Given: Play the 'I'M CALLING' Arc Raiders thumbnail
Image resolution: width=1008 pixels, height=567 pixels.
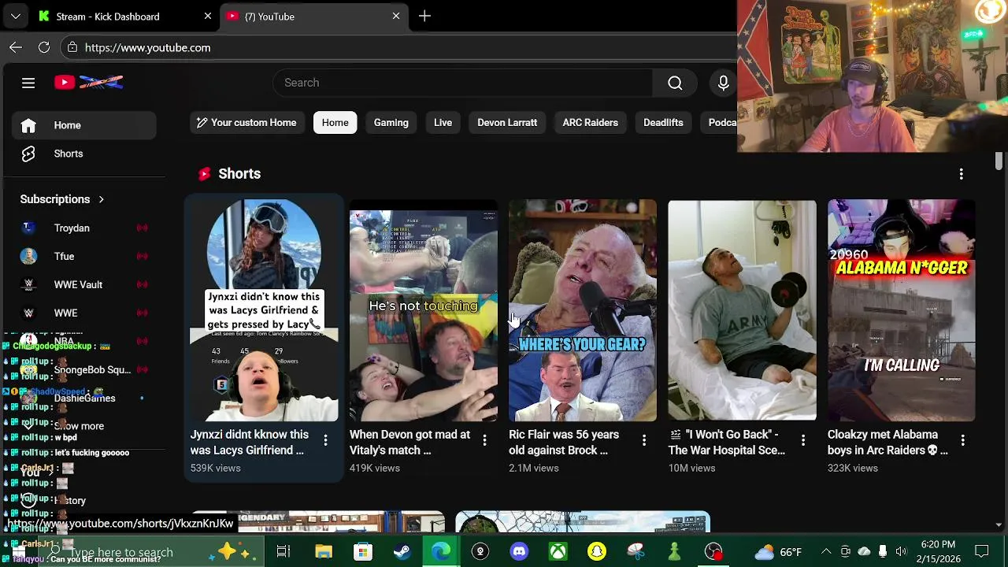Looking at the screenshot, I should 901,310.
